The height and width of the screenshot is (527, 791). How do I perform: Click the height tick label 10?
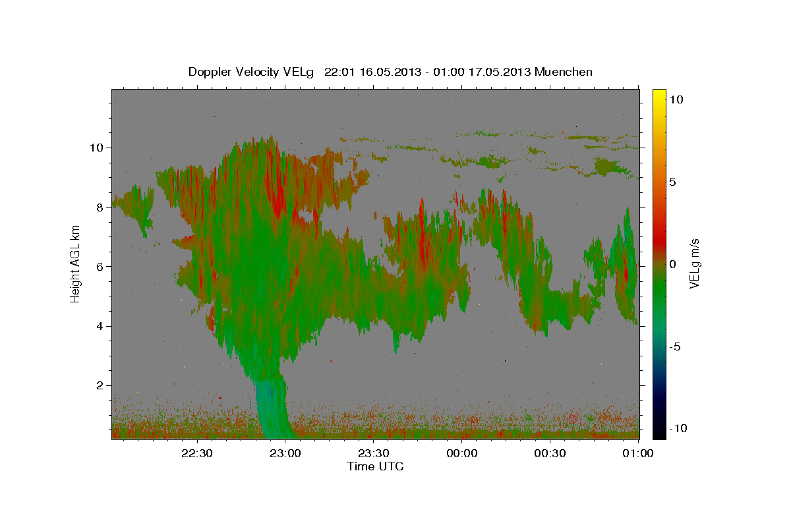96,148
